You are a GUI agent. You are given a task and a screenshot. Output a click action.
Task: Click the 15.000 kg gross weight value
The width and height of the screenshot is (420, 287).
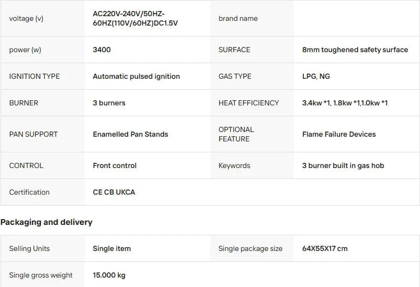coord(109,275)
